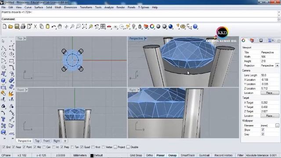
Task: Open the Projection dropdown in properties
Action: point(277,65)
